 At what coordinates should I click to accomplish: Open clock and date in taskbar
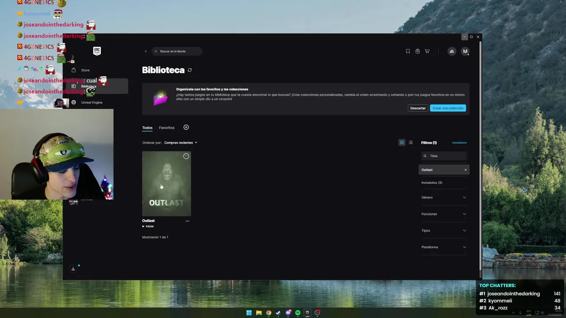(555, 313)
